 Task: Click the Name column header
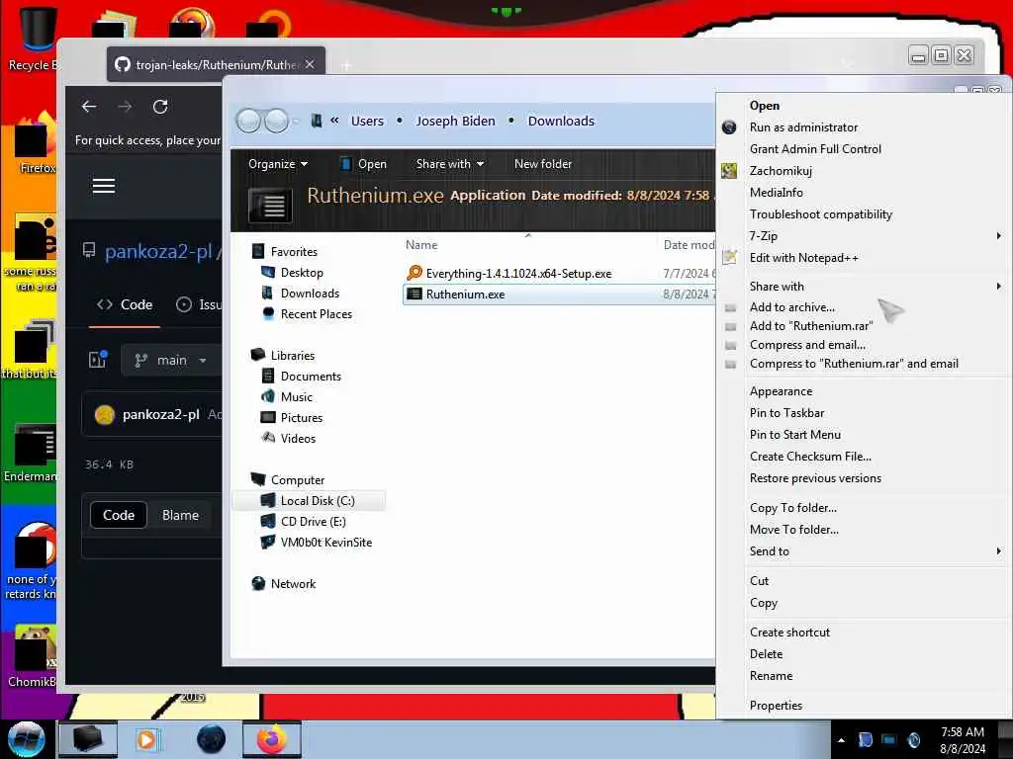pos(421,245)
